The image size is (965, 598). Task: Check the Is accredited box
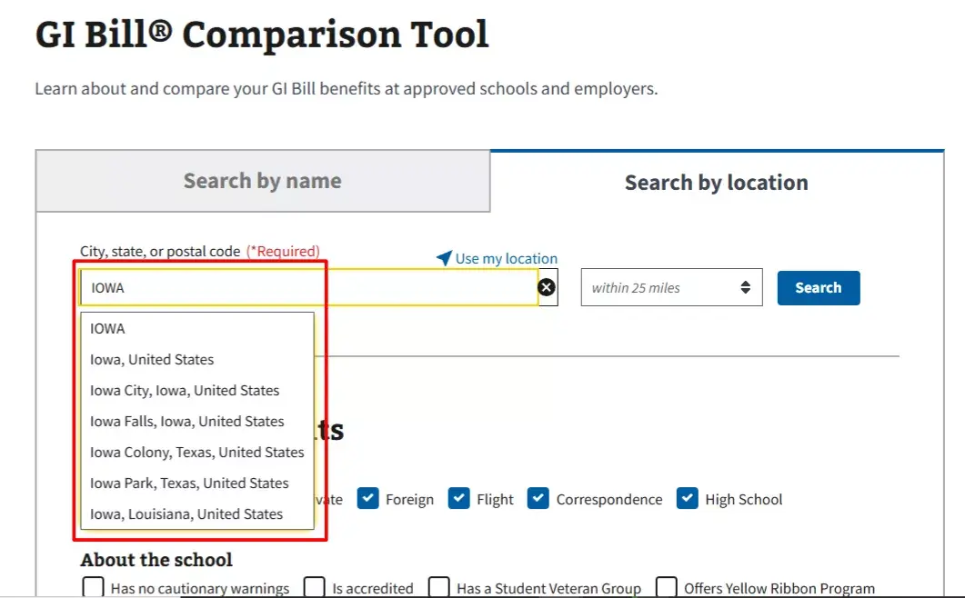(x=313, y=586)
